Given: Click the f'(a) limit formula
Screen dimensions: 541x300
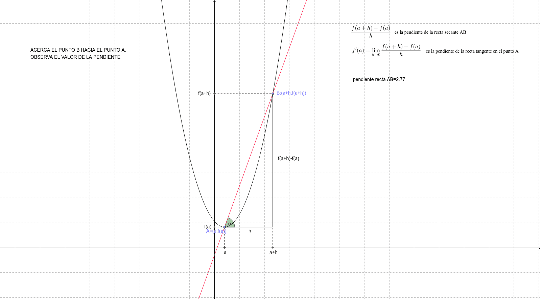Looking at the screenshot, I should coord(386,50).
